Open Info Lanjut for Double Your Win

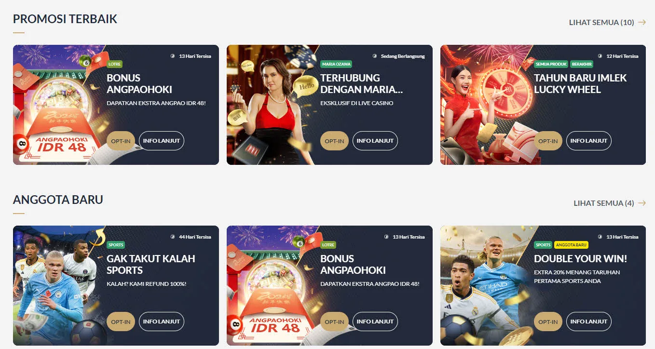tap(589, 322)
